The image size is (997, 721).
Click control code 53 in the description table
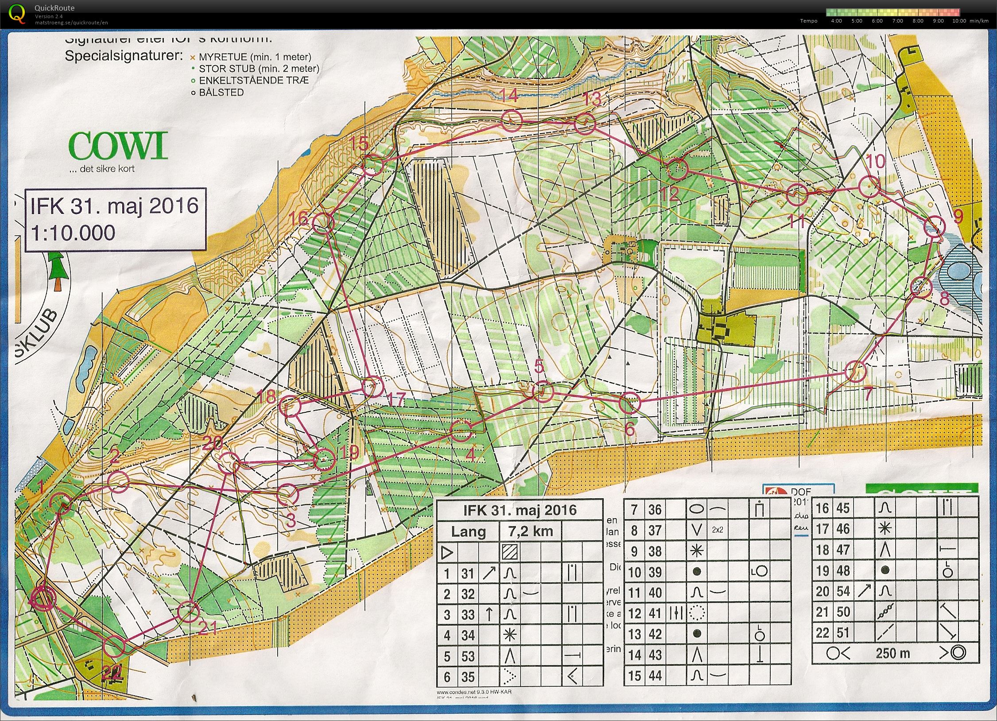coord(468,656)
